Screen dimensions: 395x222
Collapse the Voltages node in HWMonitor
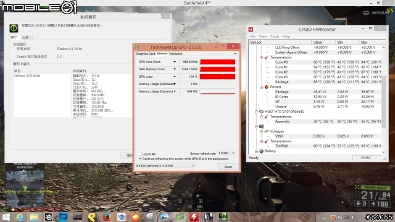click(x=262, y=131)
